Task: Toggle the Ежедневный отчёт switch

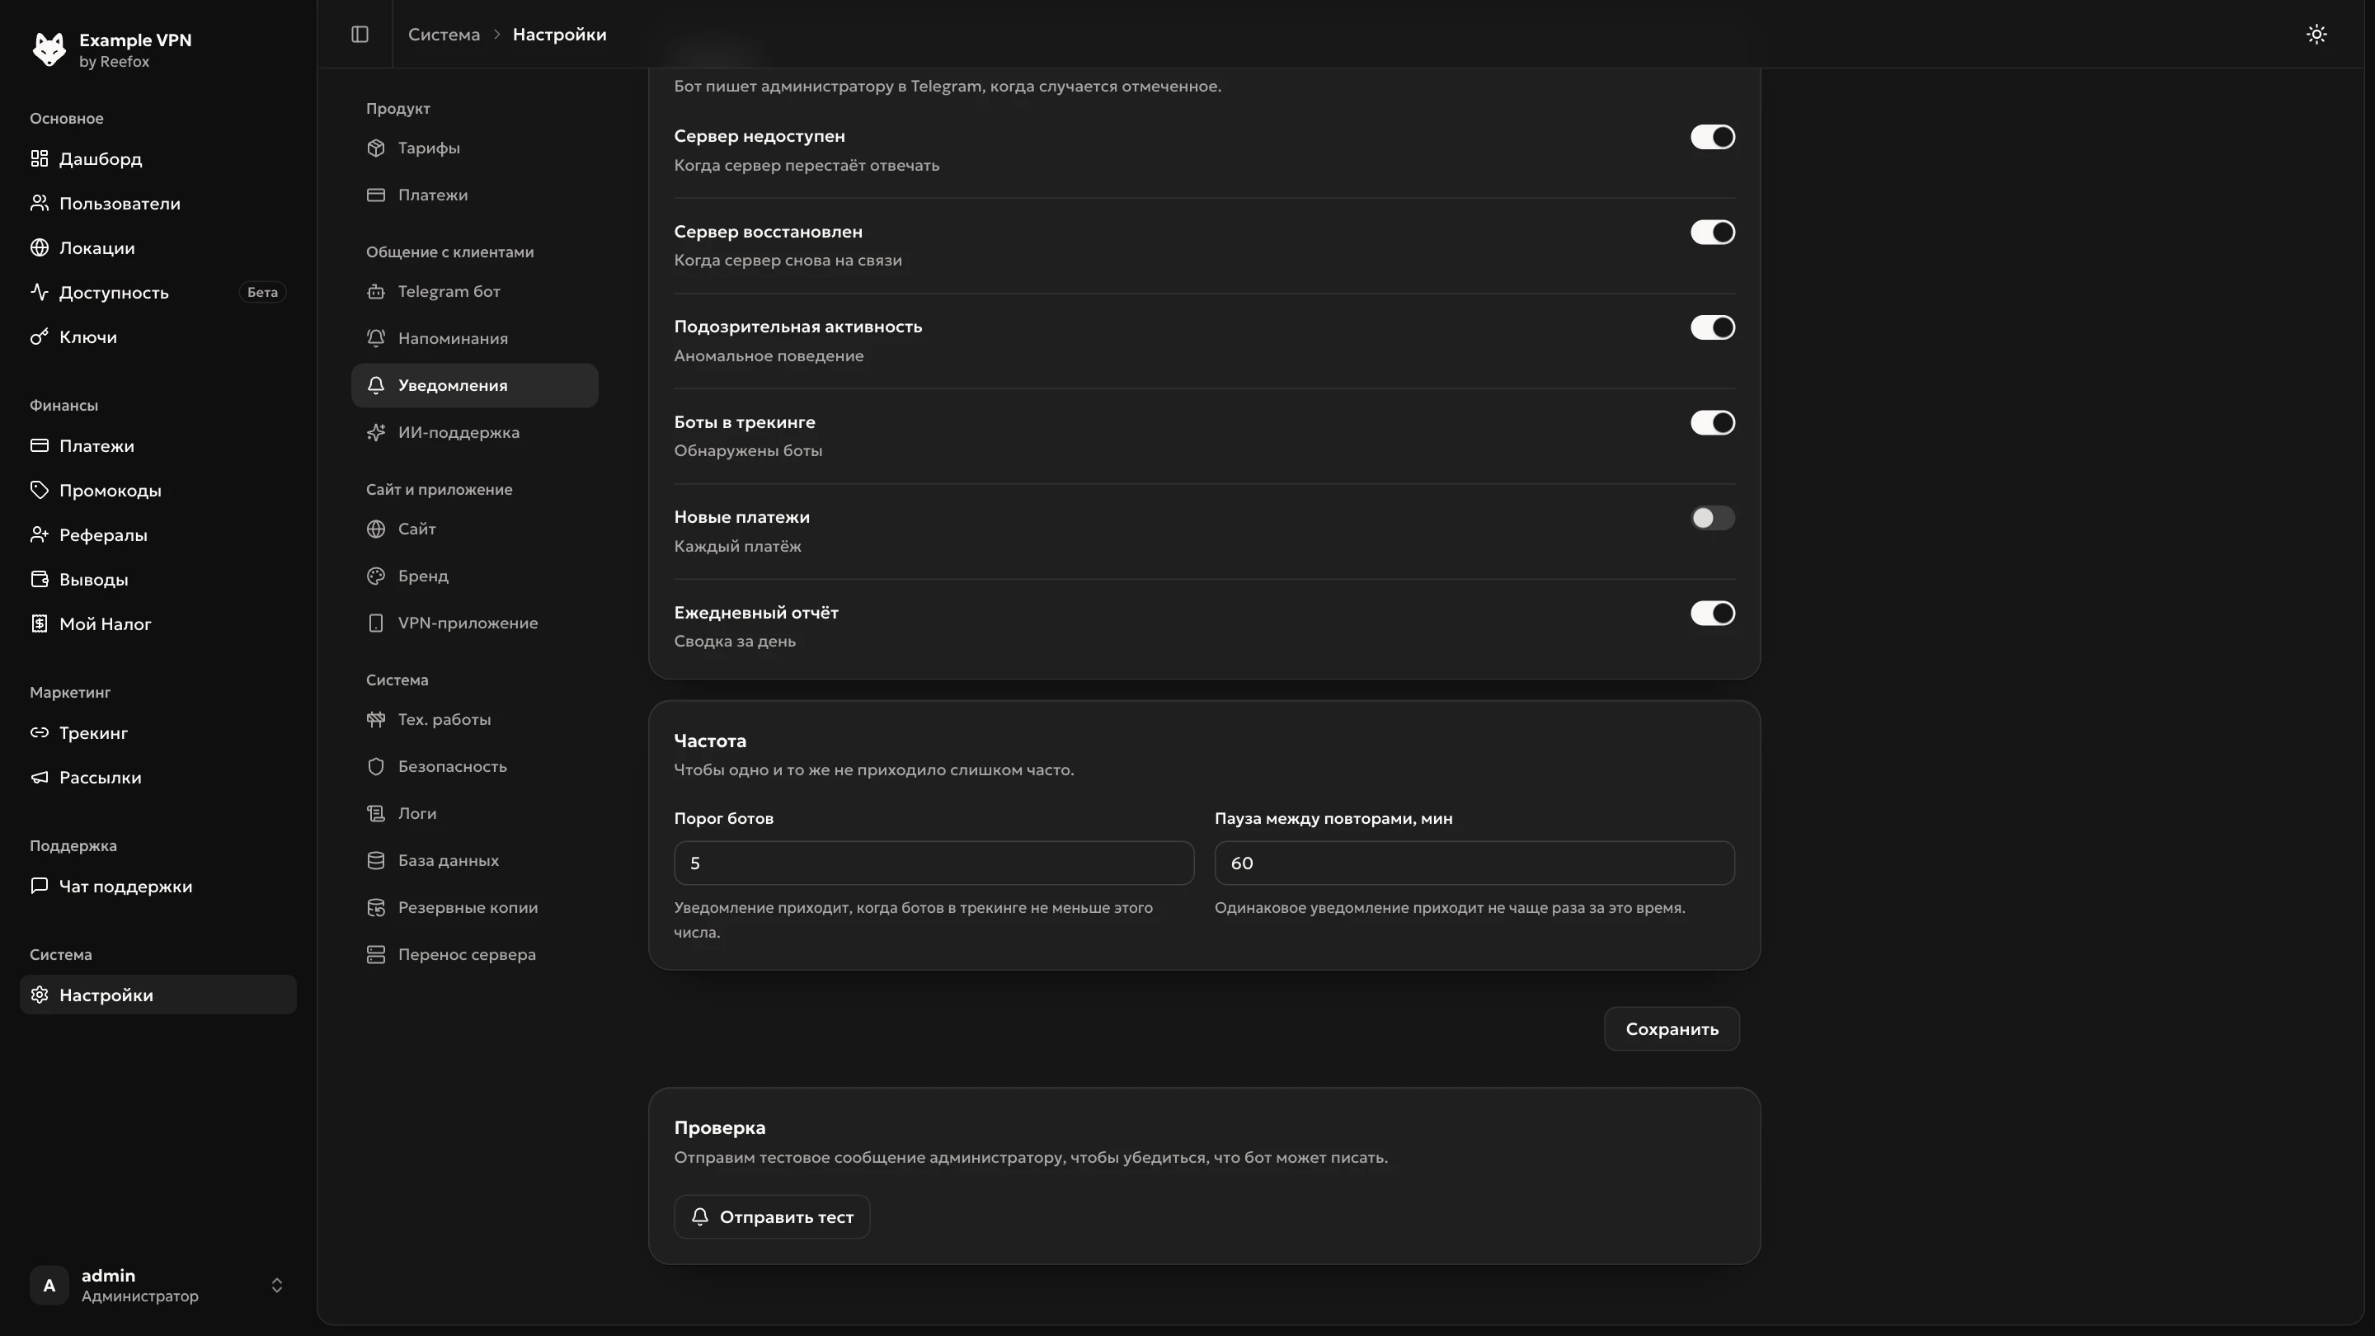Action: [x=1712, y=613]
